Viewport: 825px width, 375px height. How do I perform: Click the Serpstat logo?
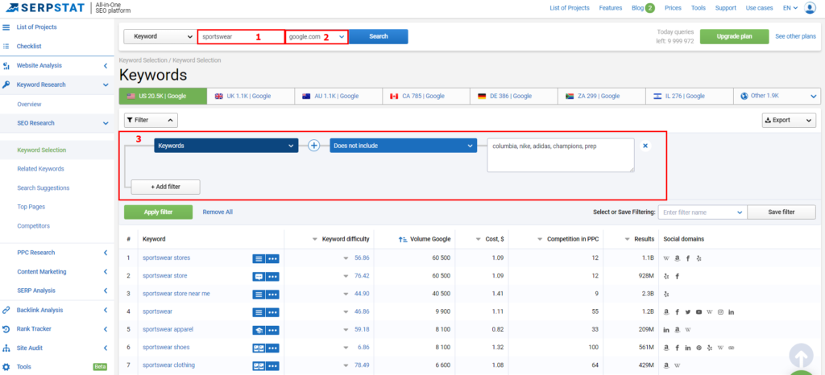point(44,8)
